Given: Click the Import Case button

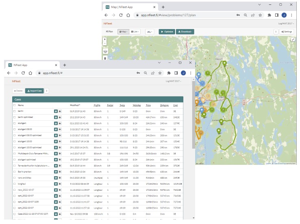Looking at the screenshot, I should pos(35,91).
